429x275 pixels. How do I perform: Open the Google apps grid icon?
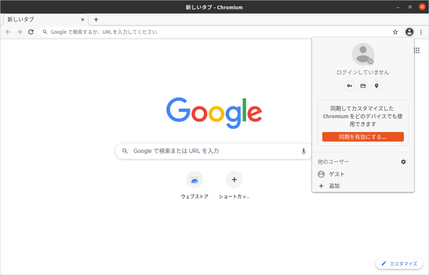[x=416, y=50]
